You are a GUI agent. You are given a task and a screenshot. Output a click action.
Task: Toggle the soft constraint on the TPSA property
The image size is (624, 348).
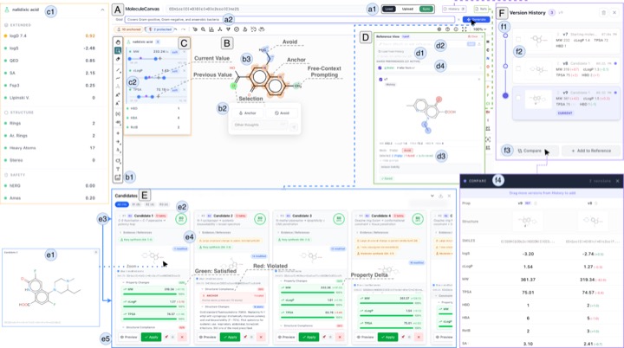coord(175,90)
